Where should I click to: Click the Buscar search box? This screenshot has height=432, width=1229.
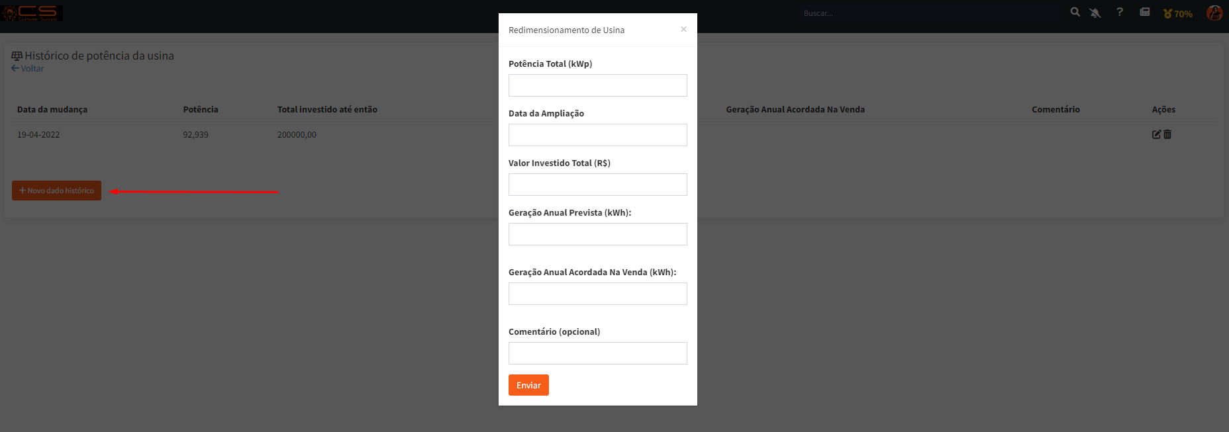coord(927,13)
